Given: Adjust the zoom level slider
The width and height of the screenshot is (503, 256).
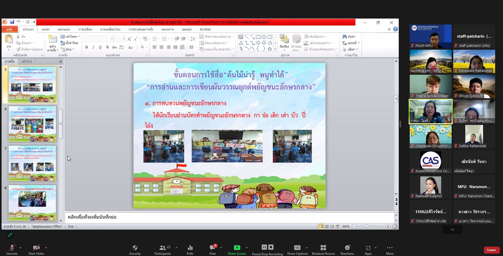Looking at the screenshot, I should coord(367,226).
